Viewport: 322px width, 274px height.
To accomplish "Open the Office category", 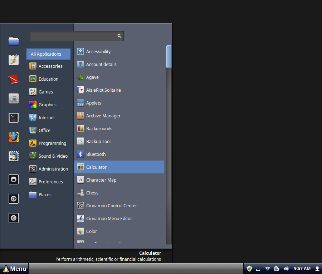I will 48,130.
